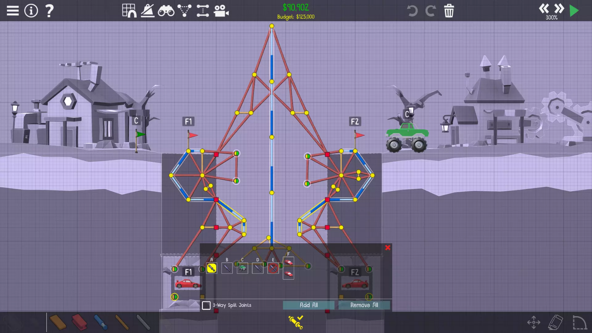Toggle the disabled phase E slot
Viewport: 592px width, 333px height.
pyautogui.click(x=273, y=268)
